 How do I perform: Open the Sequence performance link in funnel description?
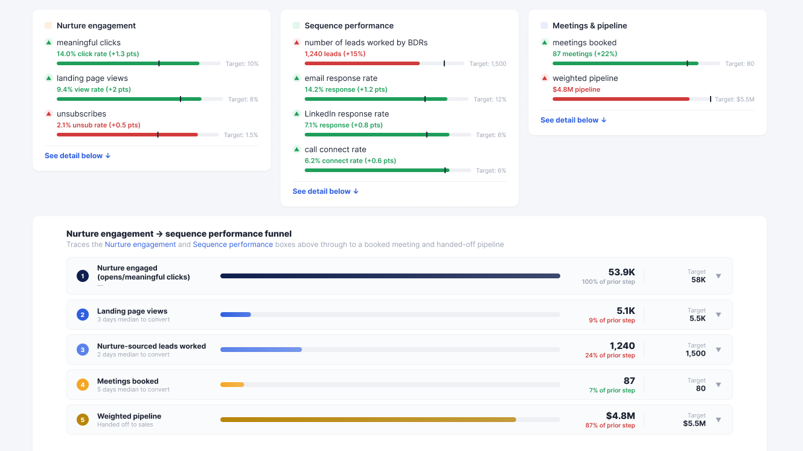pyautogui.click(x=233, y=245)
